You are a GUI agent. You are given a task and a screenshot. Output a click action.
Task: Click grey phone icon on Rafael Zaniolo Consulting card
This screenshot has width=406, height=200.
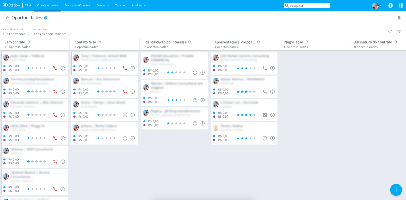(265, 68)
